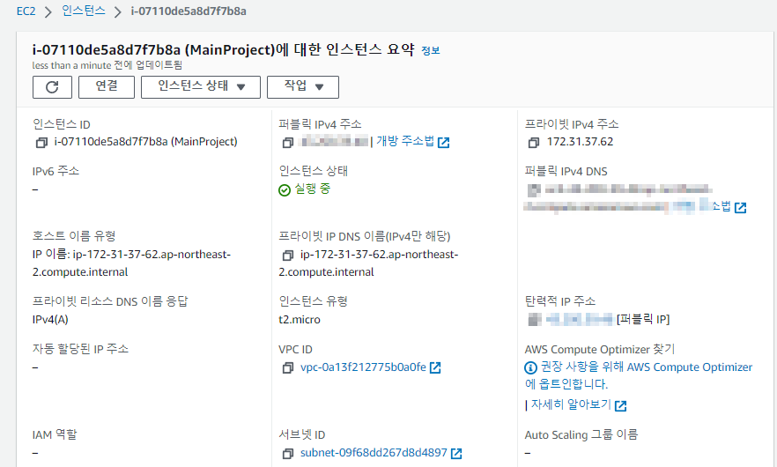
Task: Open the vpc-0a13f212775b0a0fe link
Action: click(363, 367)
